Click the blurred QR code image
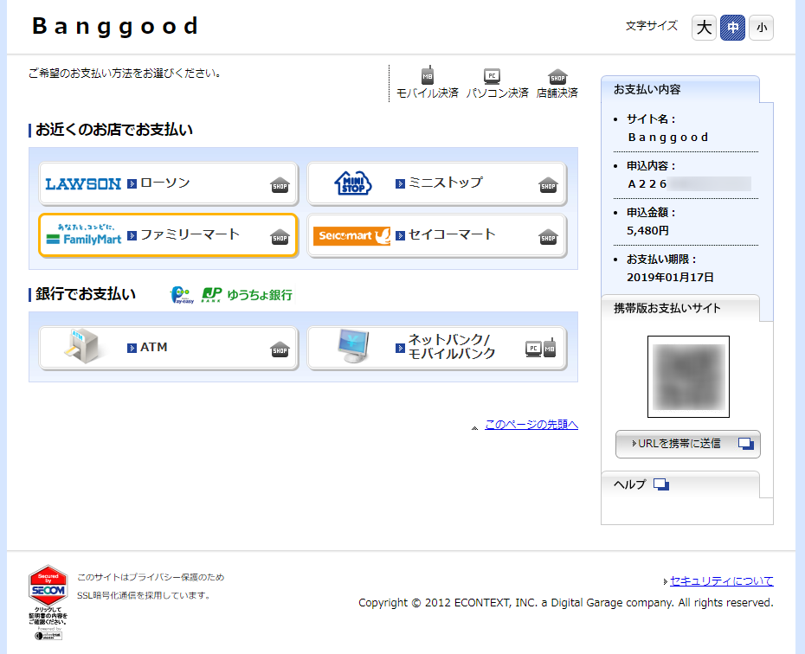The width and height of the screenshot is (805, 654). pos(688,377)
